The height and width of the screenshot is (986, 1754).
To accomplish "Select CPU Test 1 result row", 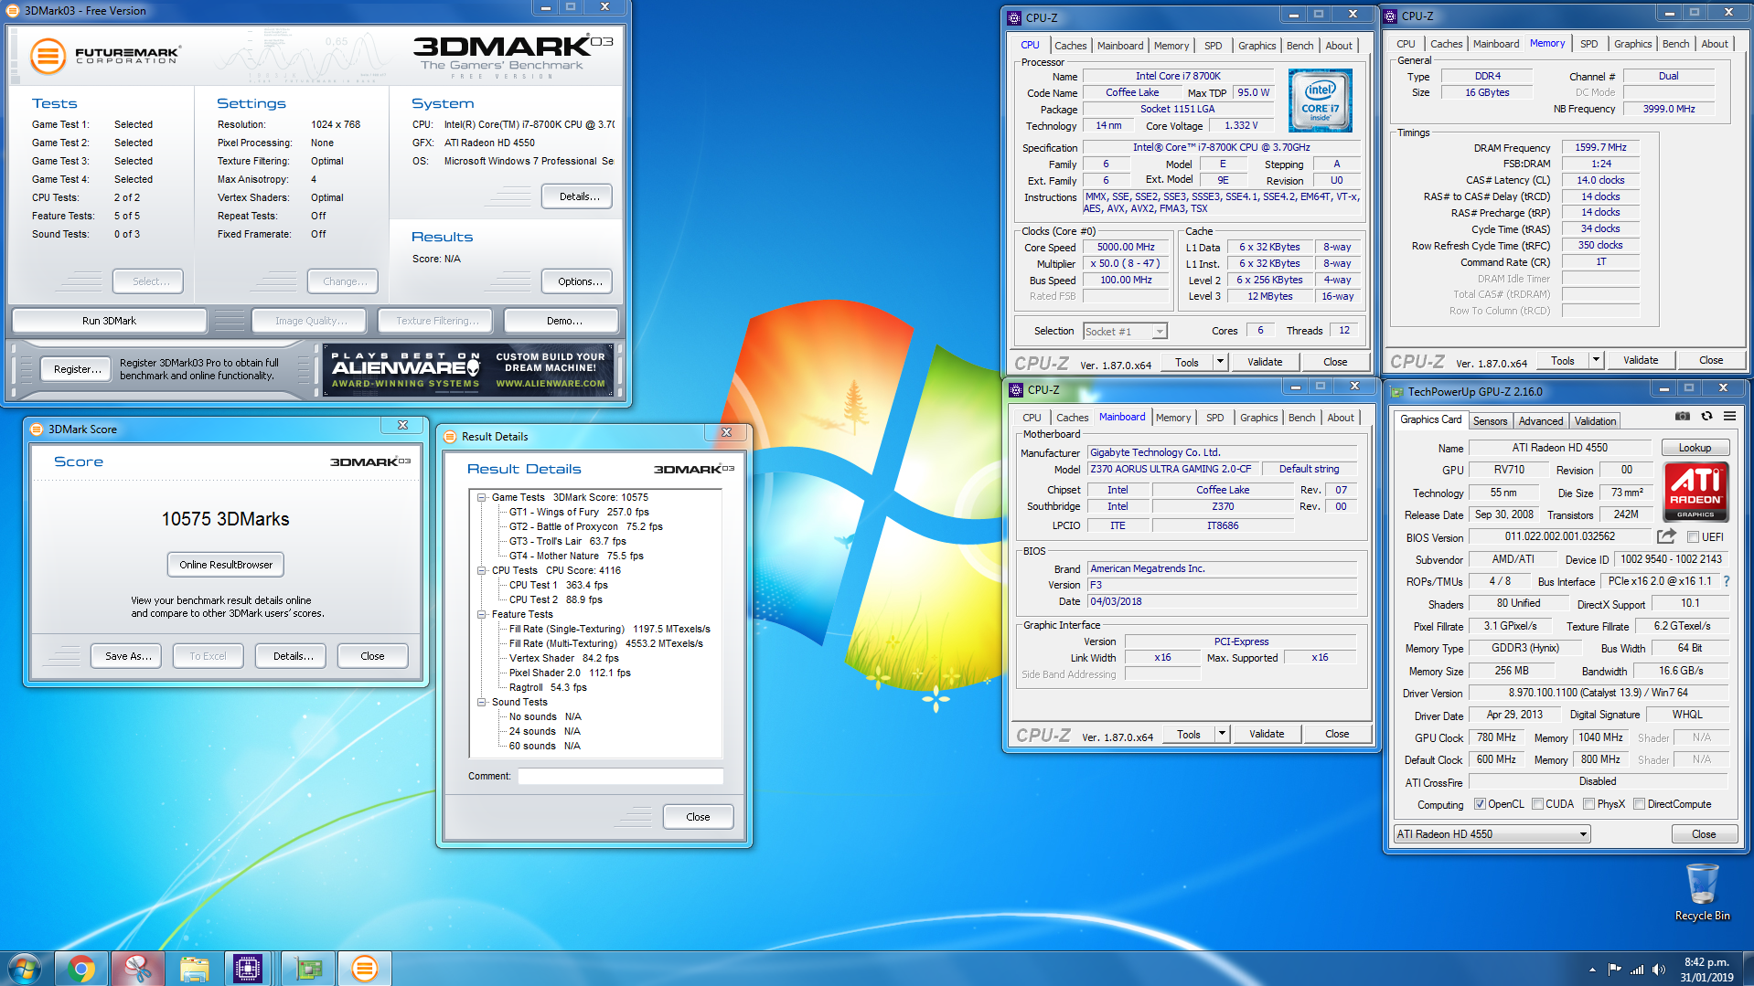I will pyautogui.click(x=558, y=585).
